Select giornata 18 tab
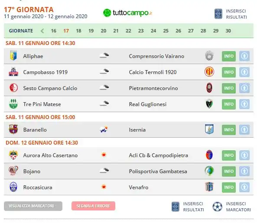This screenshot has height=223, width=257. click(x=78, y=31)
